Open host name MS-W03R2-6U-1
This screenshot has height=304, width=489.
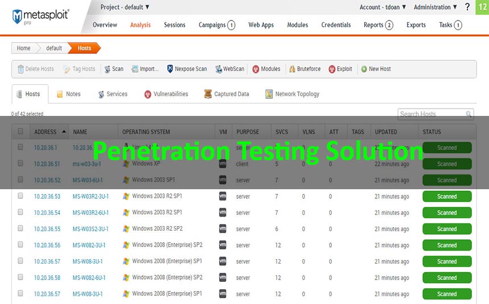tap(90, 213)
